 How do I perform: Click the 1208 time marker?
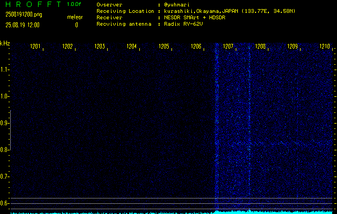coord(260,47)
